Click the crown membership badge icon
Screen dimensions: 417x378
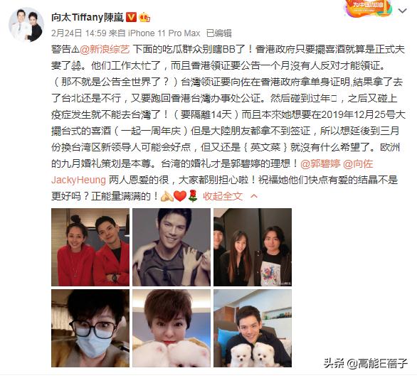[144, 18]
